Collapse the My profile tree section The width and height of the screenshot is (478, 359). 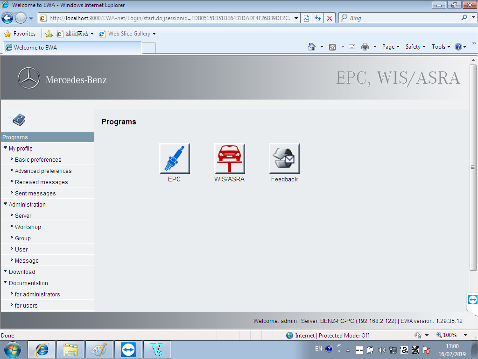[6, 148]
